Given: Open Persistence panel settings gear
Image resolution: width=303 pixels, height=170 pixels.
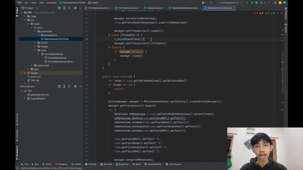Looking at the screenshot, I should coord(75,86).
